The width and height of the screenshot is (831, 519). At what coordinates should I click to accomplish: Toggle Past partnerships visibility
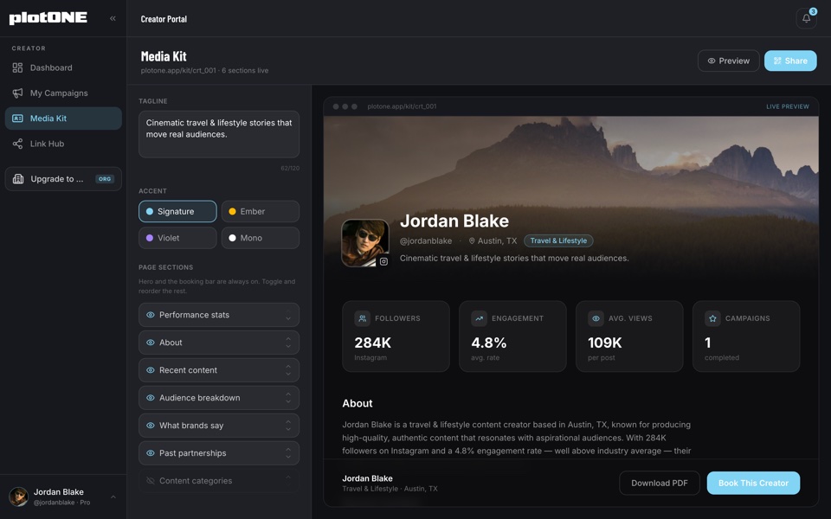coord(151,453)
